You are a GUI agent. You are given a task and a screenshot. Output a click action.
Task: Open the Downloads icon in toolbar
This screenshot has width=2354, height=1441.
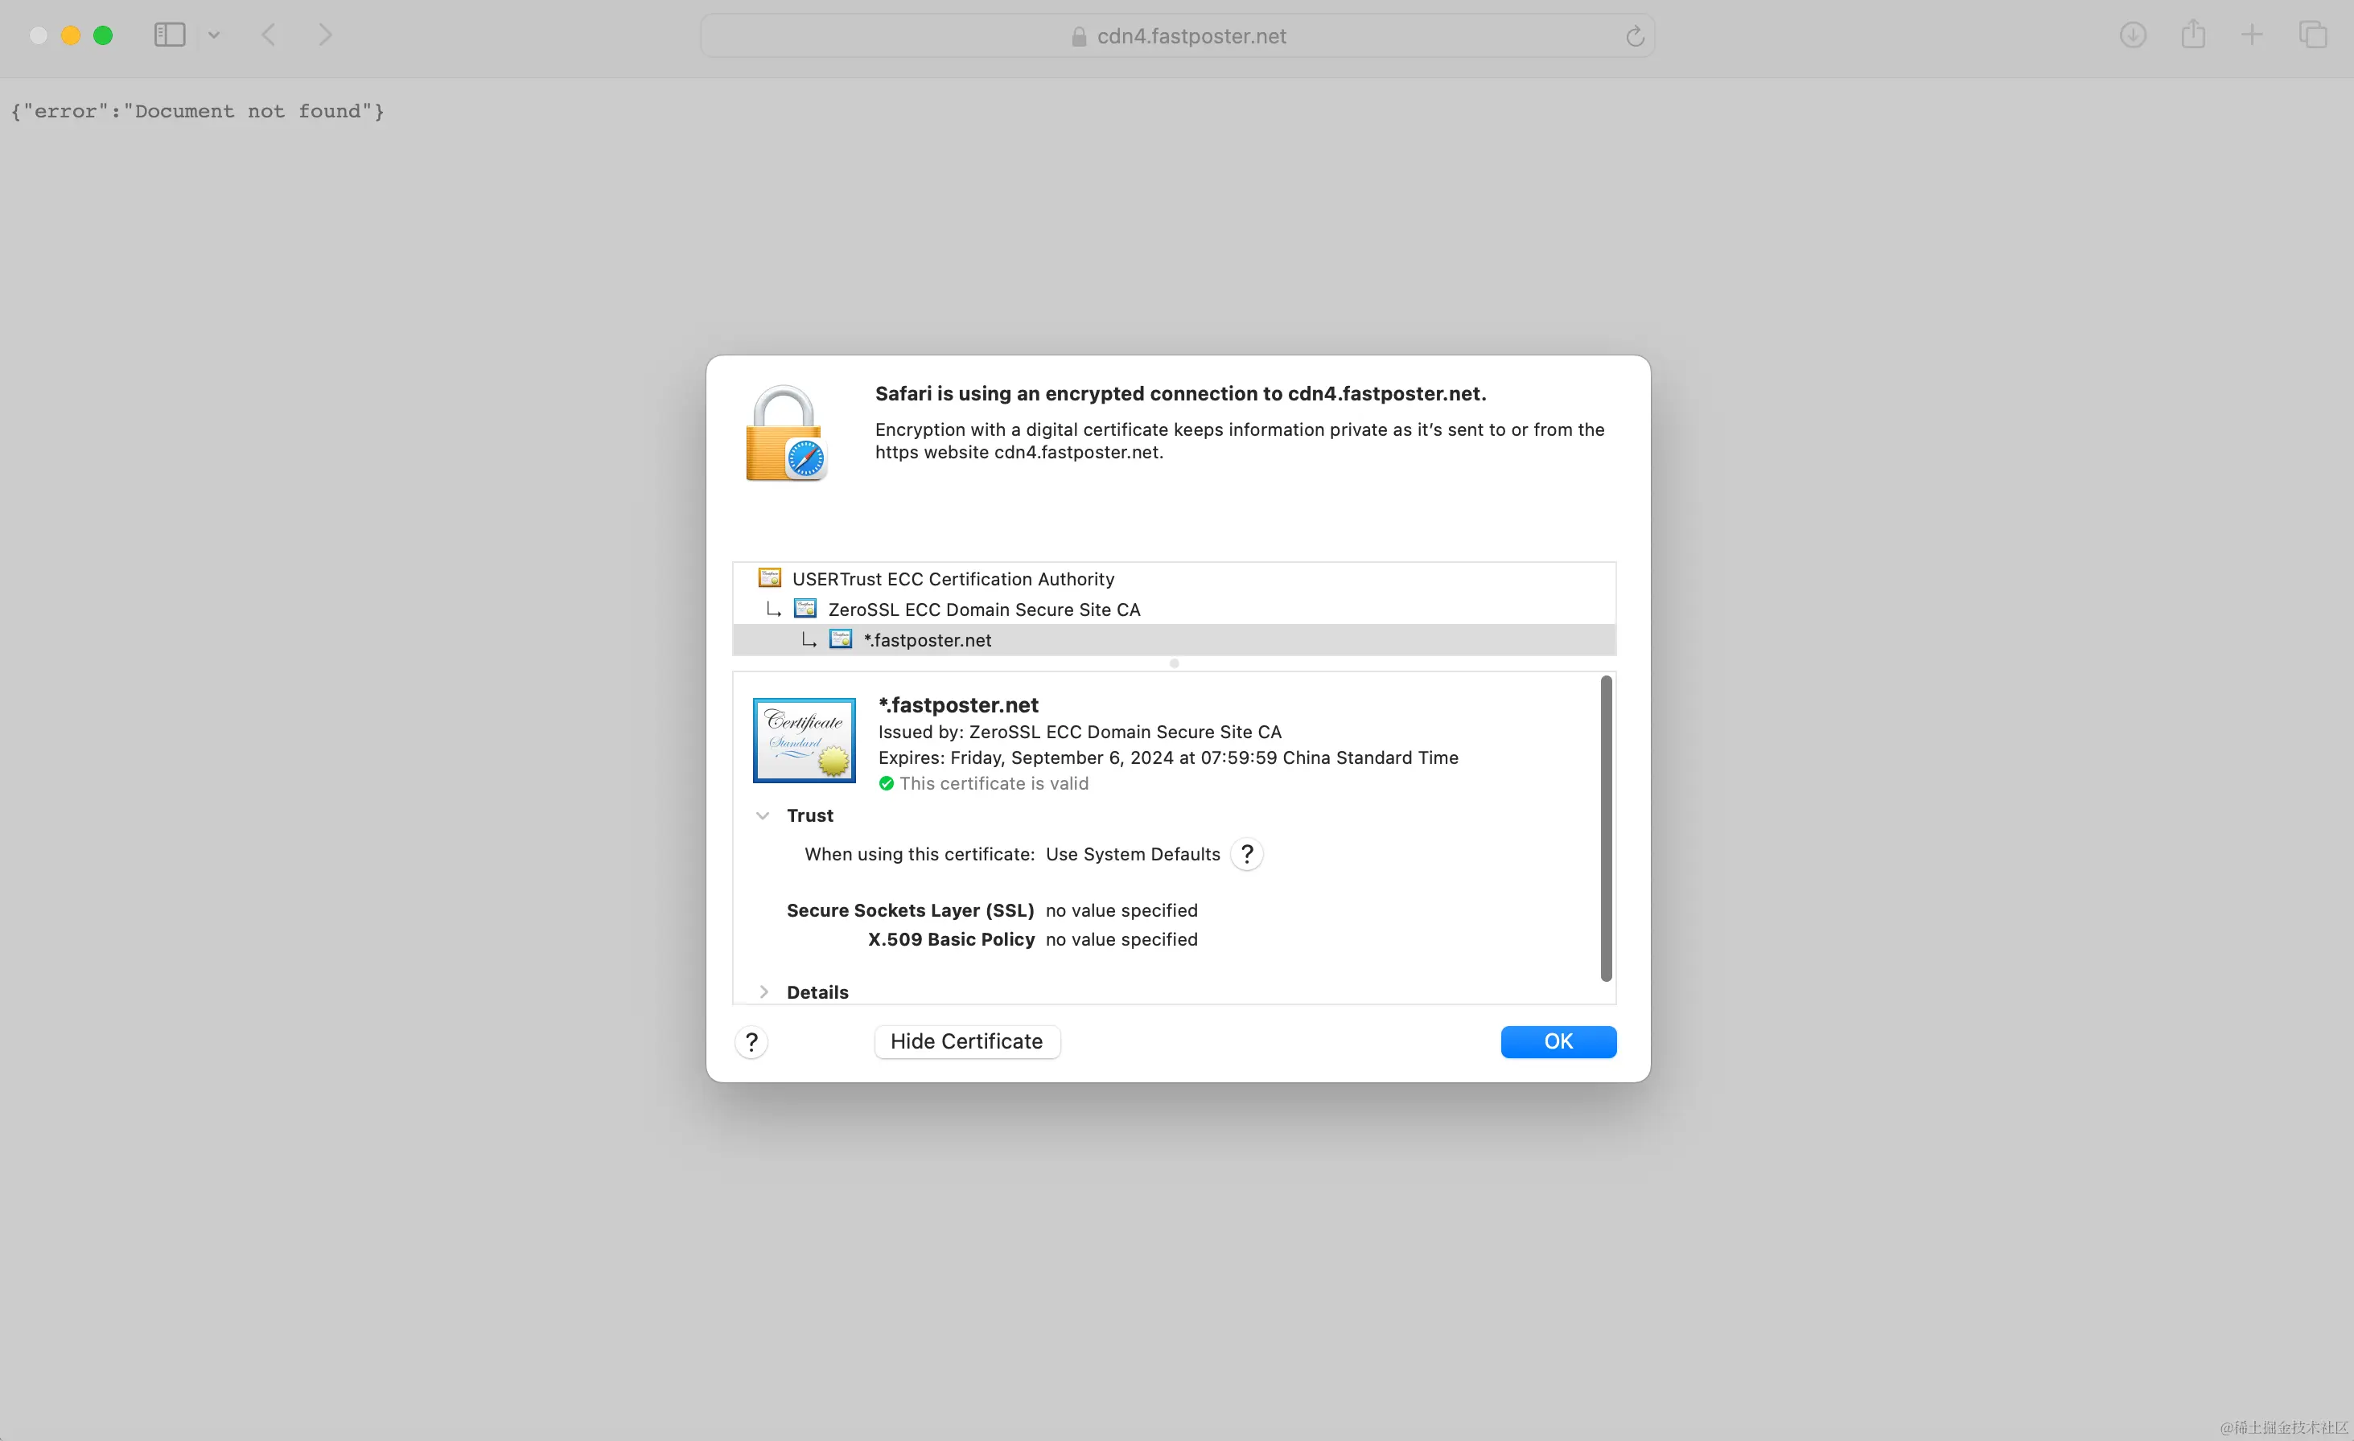click(x=2132, y=35)
